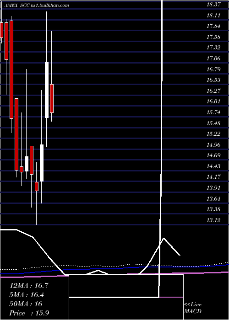Click the 12MA : 16.7 reading
This screenshot has height=320, width=229.
[x=29, y=286]
